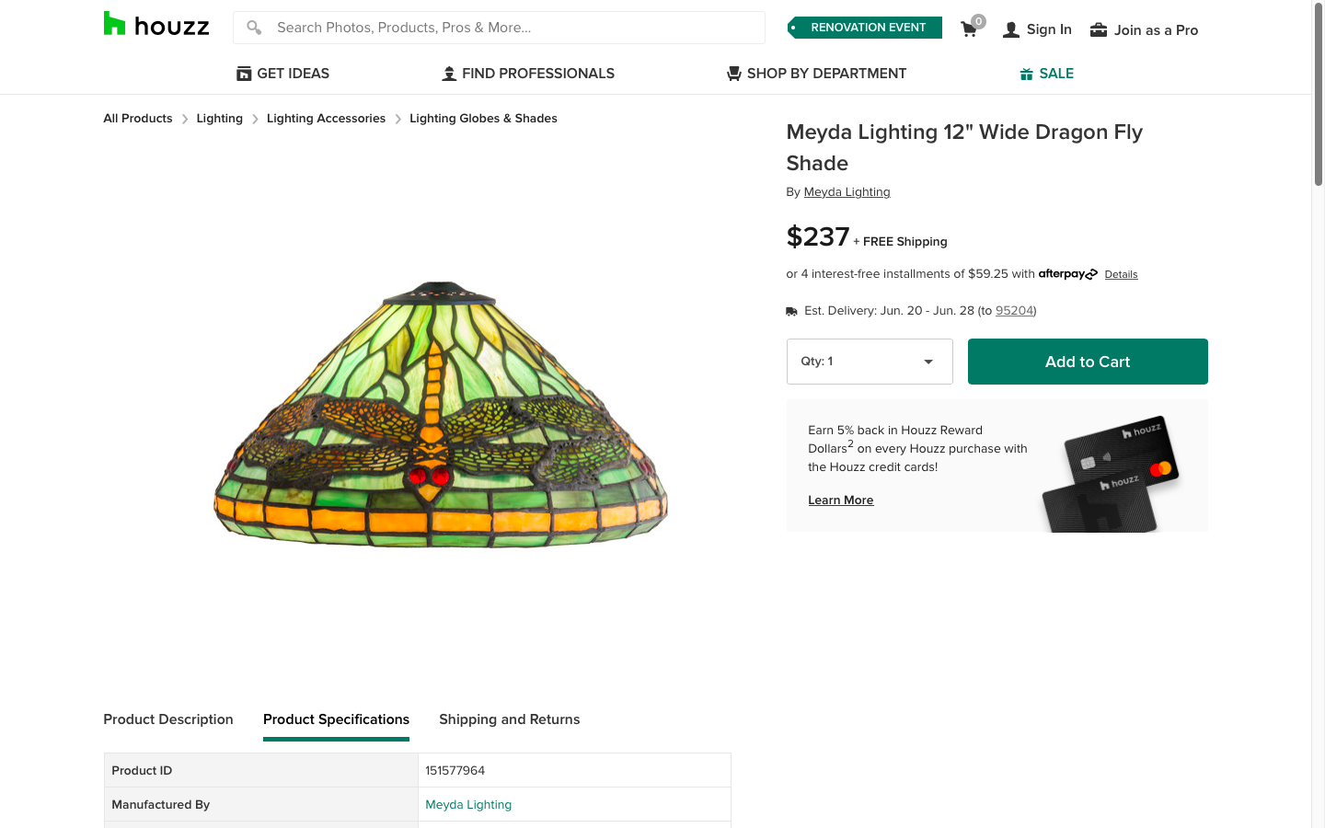Open the Qty: 1 quantity dropdown
The height and width of the screenshot is (828, 1325).
pyautogui.click(x=869, y=362)
